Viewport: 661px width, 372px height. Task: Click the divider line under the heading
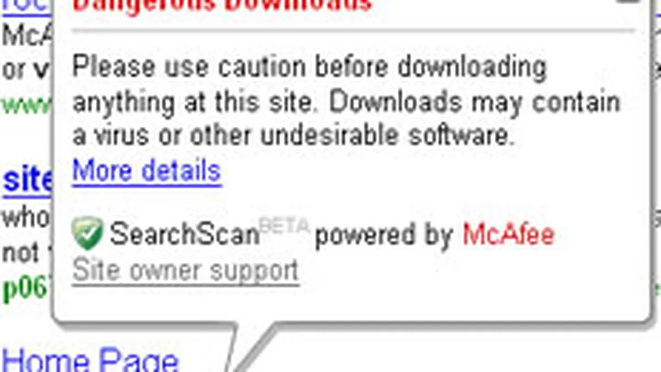(353, 31)
